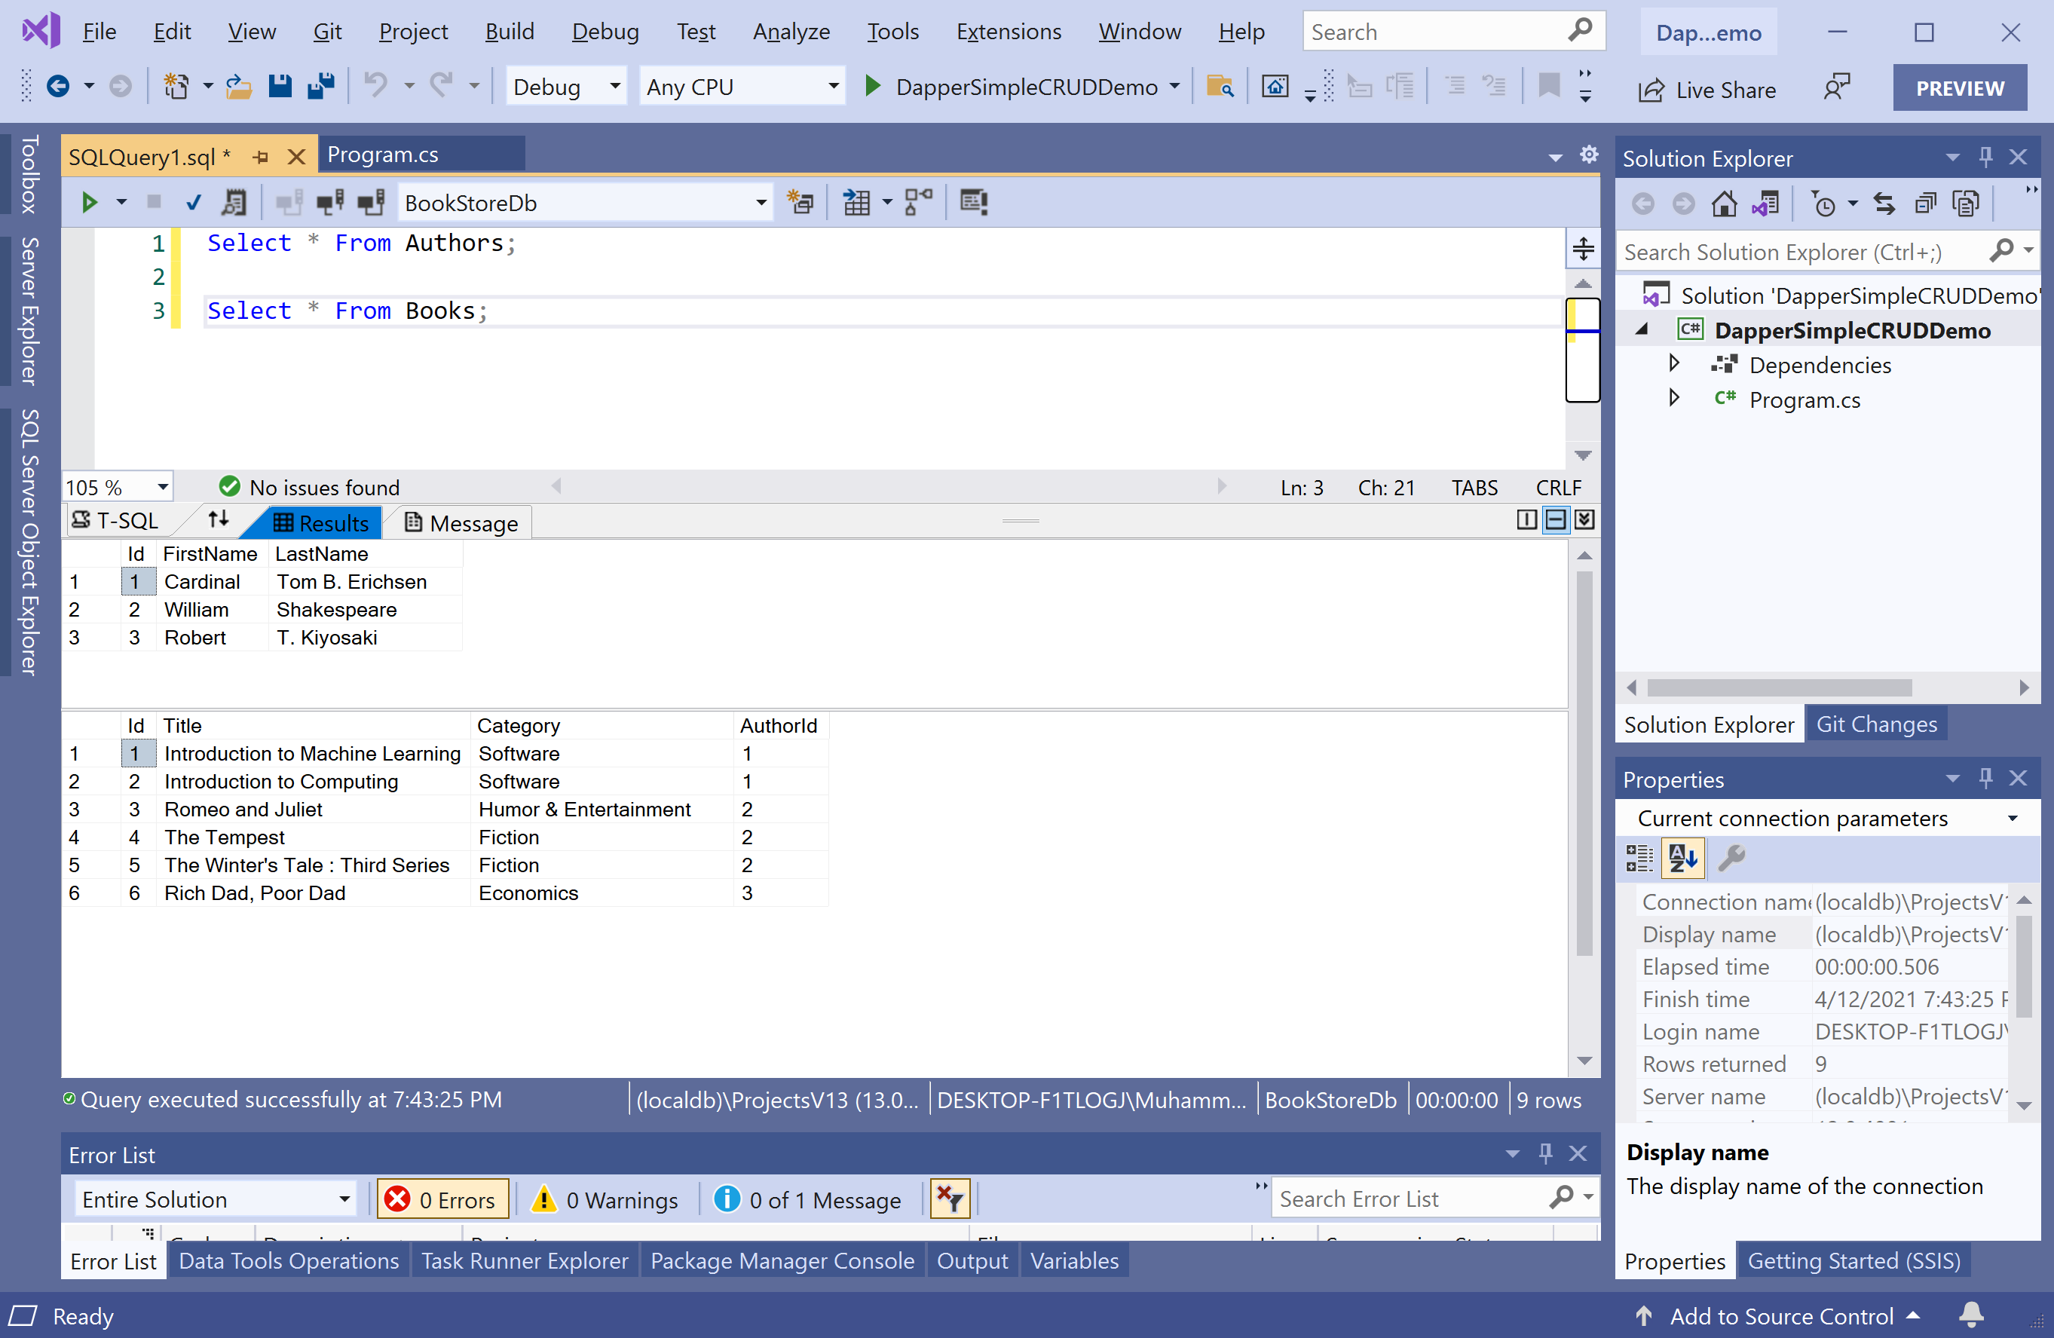
Task: Expand the Dependencies tree node
Action: coord(1673,363)
